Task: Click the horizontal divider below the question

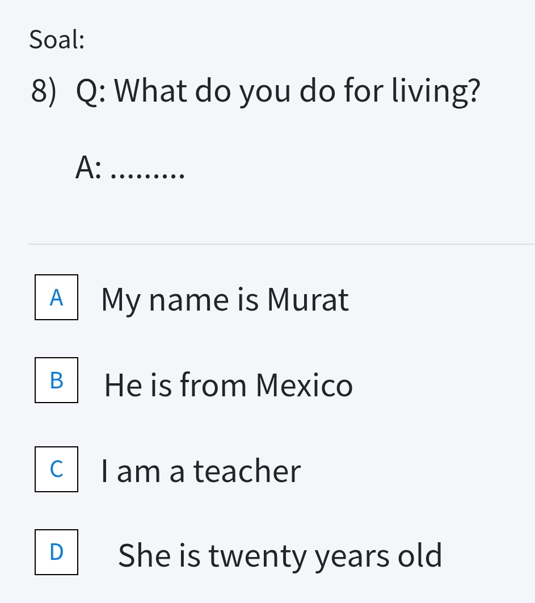Action: tap(281, 244)
